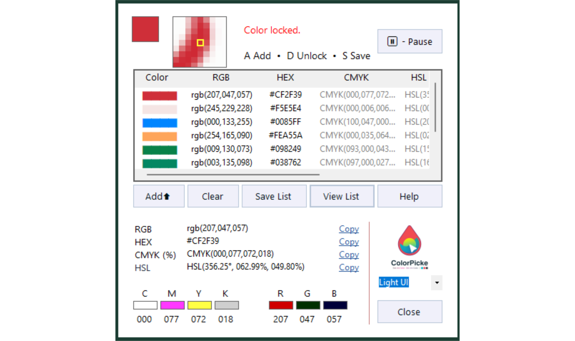Open Help

pyautogui.click(x=410, y=196)
